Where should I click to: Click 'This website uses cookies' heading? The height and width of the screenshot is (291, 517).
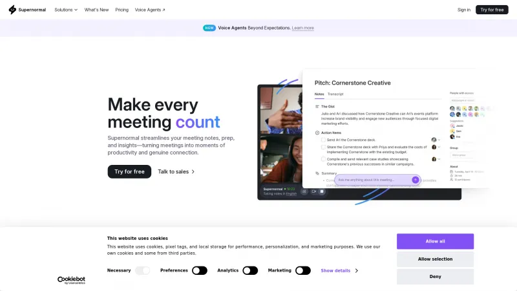pos(138,238)
